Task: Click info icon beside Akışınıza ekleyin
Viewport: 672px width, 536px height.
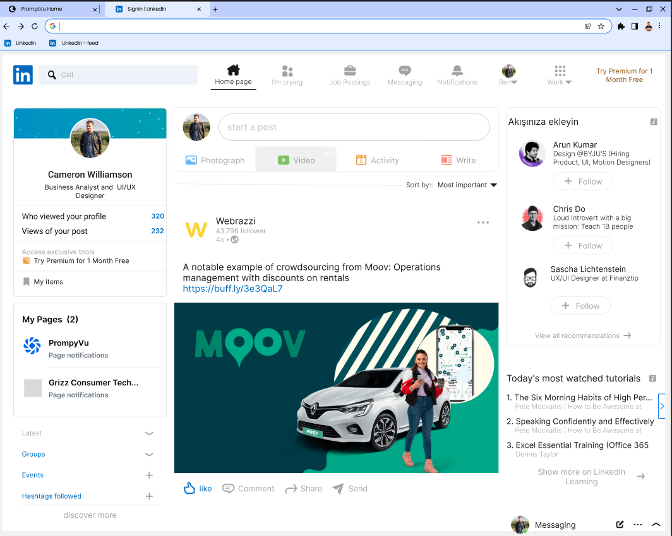Action: (654, 122)
